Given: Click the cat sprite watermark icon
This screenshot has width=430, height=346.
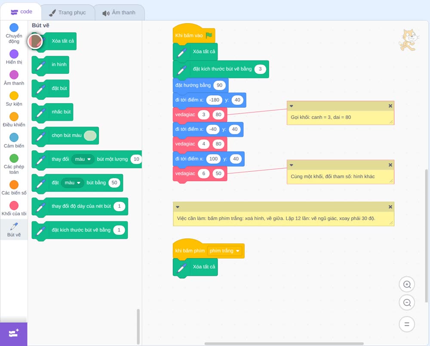Looking at the screenshot, I should point(408,40).
